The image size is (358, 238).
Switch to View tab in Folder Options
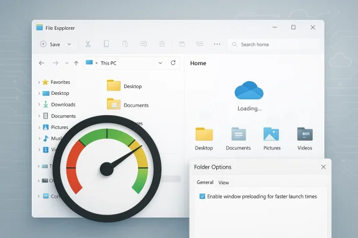coord(224,182)
